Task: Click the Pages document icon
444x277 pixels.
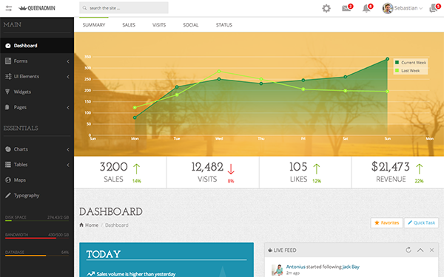Action: 7,107
